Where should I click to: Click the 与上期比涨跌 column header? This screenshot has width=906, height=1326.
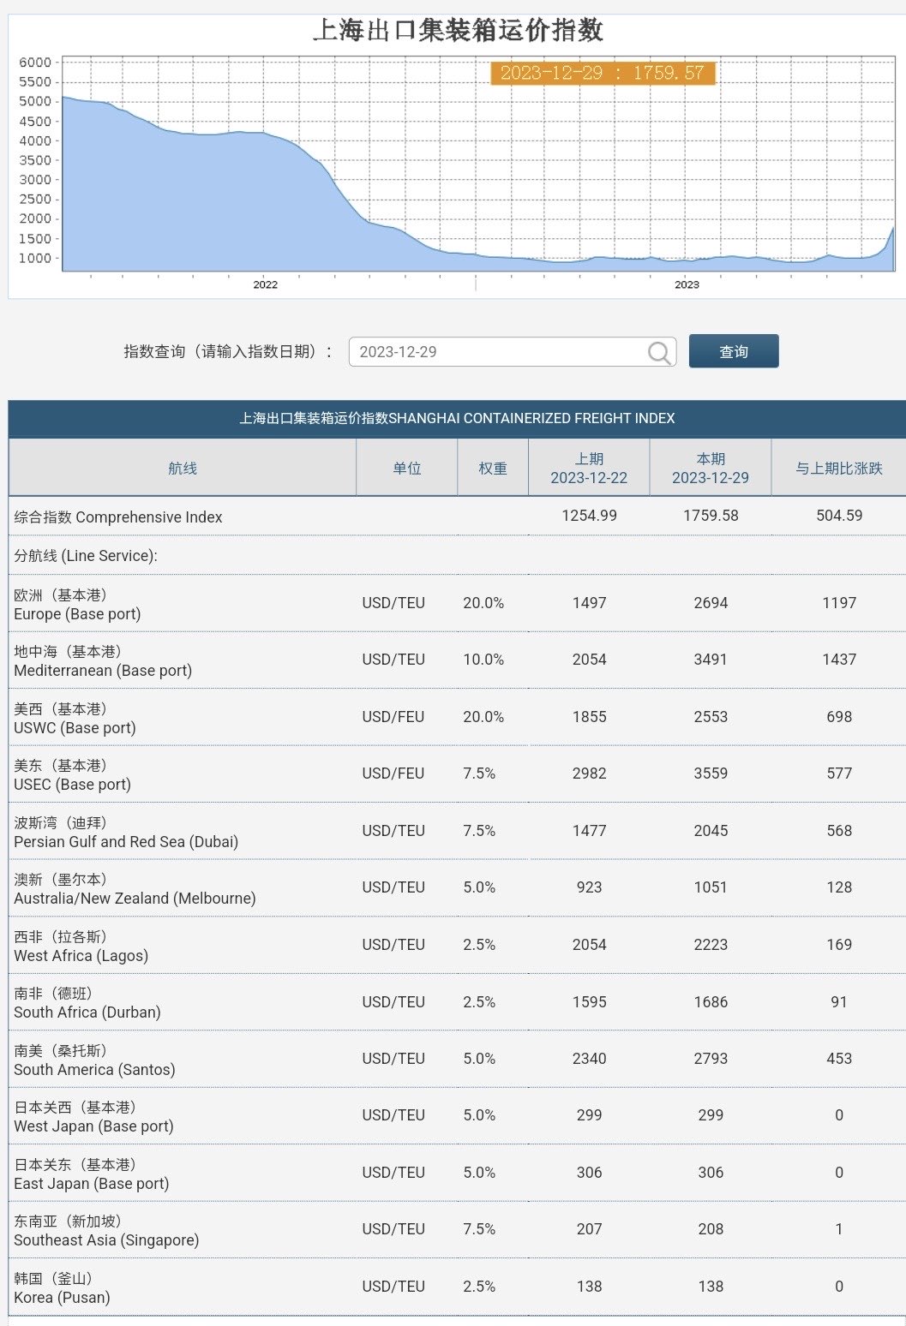coord(839,469)
